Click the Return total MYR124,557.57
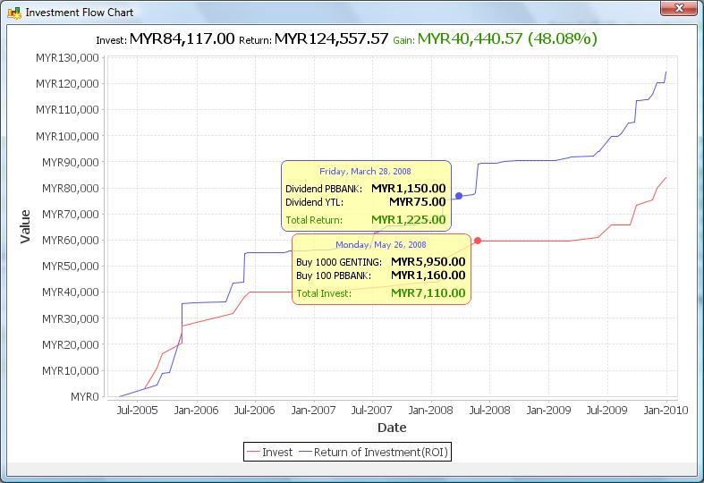Image resolution: width=704 pixels, height=483 pixels. (331, 38)
